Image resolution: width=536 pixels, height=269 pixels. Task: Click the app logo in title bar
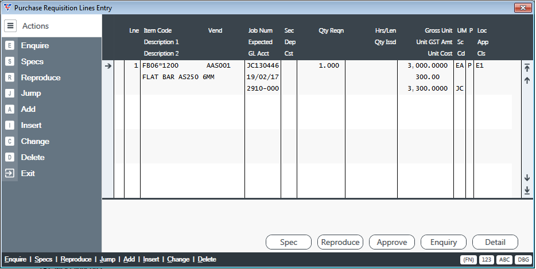[x=7, y=7]
